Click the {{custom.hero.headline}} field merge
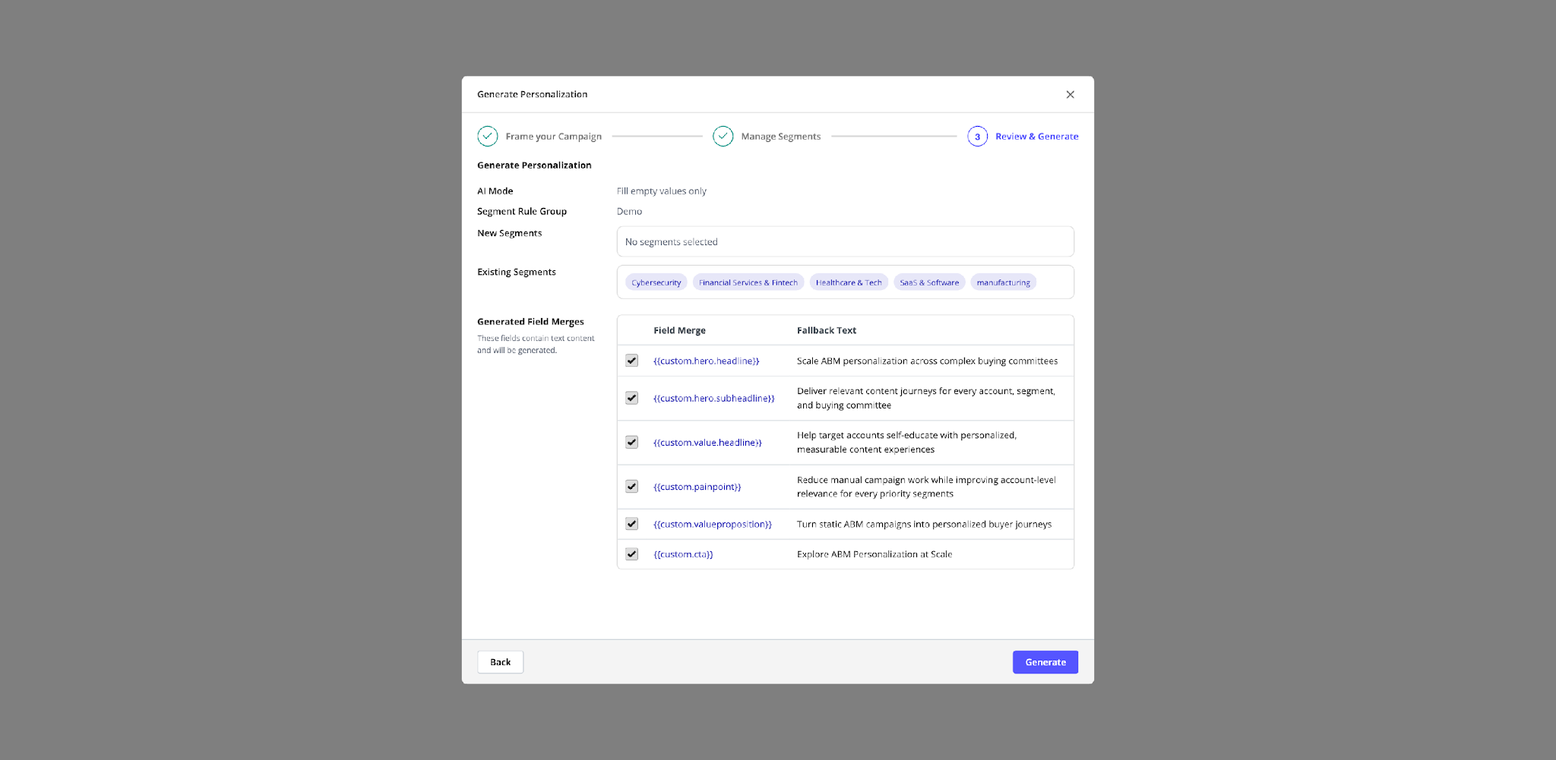The image size is (1556, 760). [x=707, y=361]
